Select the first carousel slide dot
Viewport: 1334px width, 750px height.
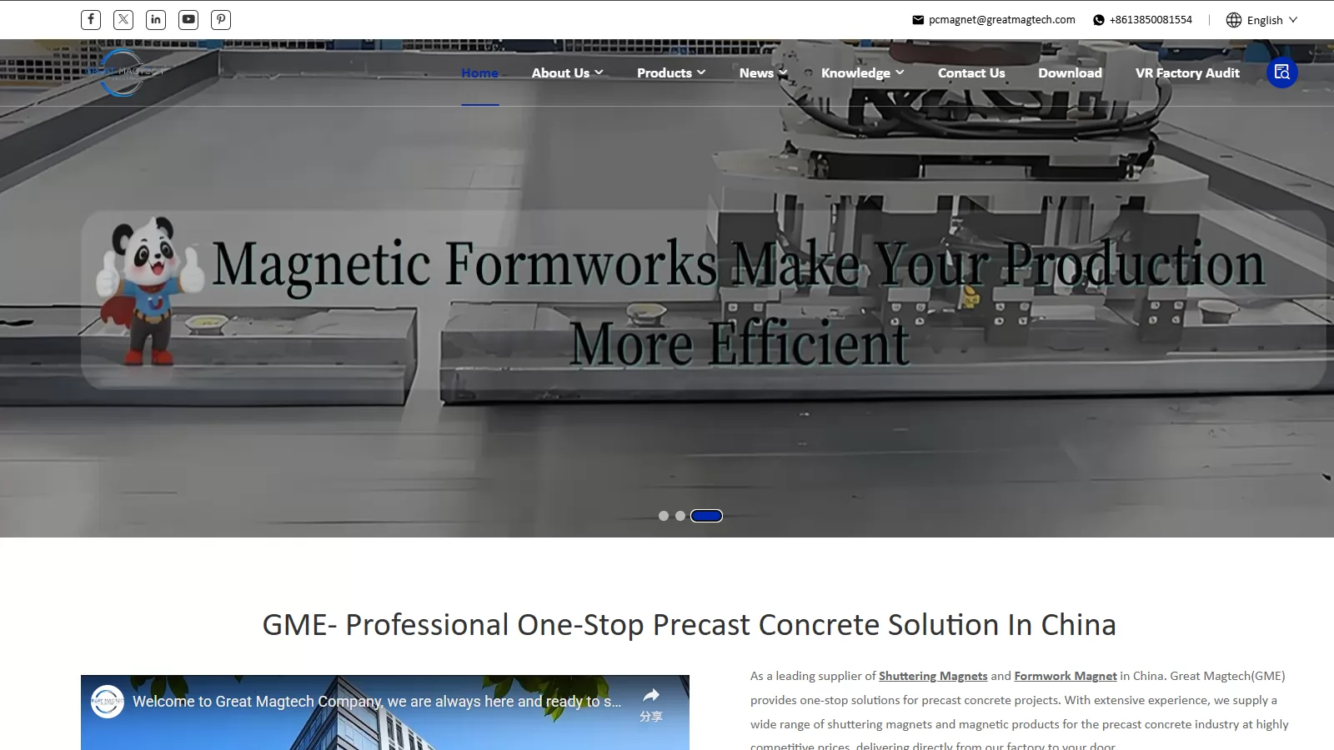pyautogui.click(x=664, y=516)
